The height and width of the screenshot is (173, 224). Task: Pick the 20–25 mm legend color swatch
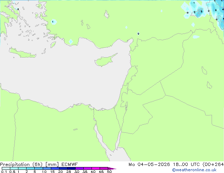[63, 168]
